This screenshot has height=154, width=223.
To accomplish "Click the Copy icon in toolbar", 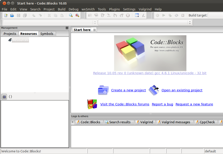I will (55, 15).
